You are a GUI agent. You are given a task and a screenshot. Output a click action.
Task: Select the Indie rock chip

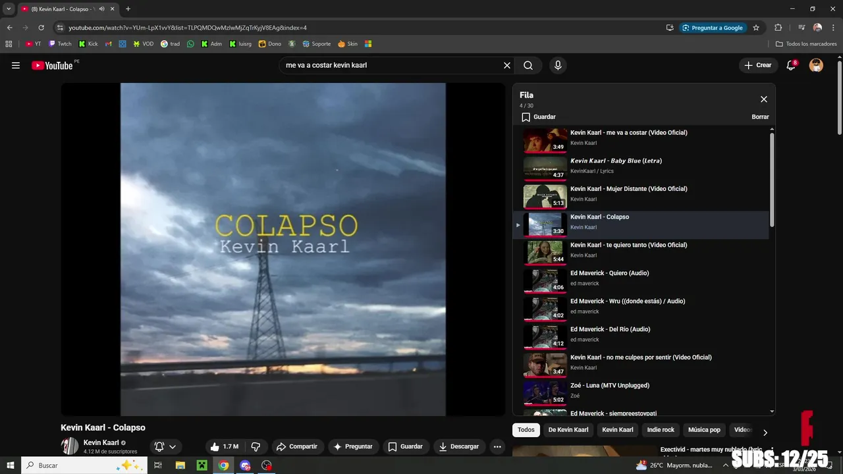661,430
